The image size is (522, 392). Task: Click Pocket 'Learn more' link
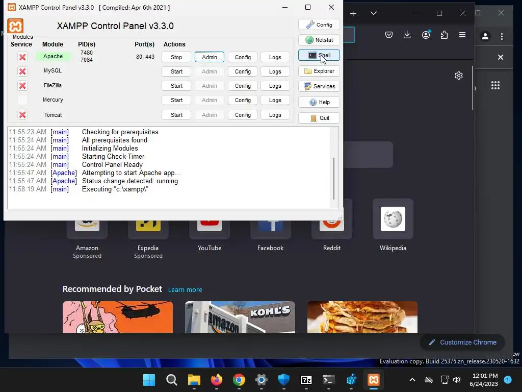185,290
